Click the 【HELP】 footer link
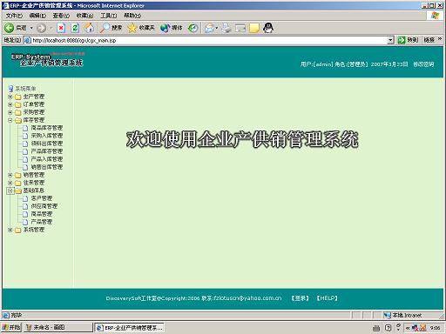Viewport: 446px width, 334px height. pos(327,298)
